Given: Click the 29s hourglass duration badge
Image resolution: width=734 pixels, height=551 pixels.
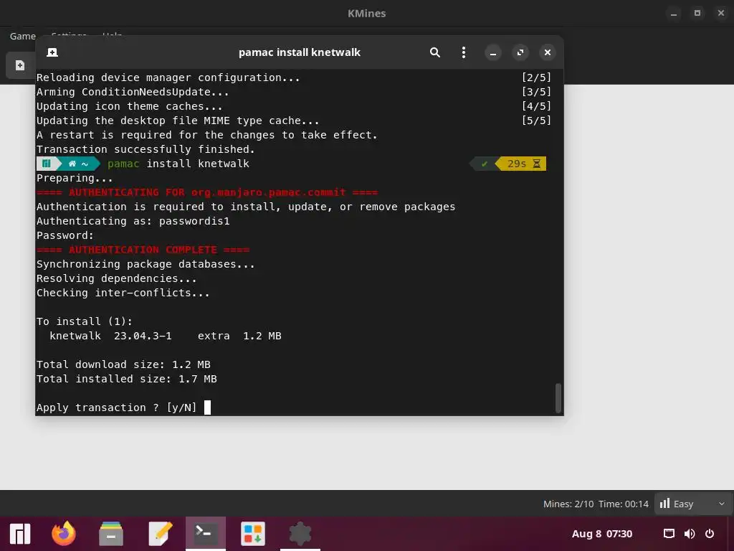Looking at the screenshot, I should coord(523,164).
